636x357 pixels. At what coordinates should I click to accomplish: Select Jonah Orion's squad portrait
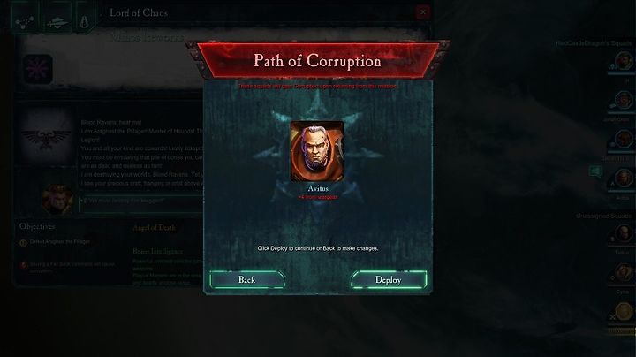click(x=623, y=100)
